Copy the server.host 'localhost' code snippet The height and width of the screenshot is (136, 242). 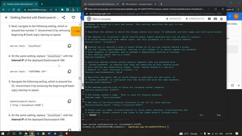pyautogui.click(x=70, y=46)
